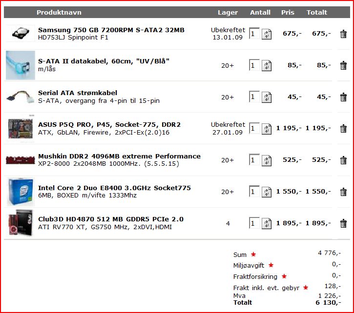Click the Pris column header
This screenshot has width=354, height=313.
pyautogui.click(x=288, y=12)
